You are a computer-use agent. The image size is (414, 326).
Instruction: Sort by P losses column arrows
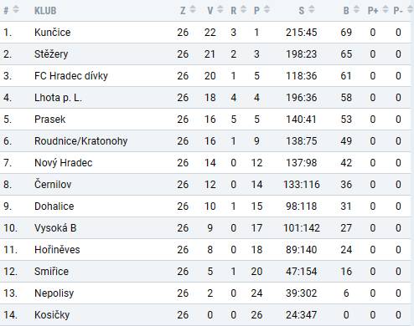267,9
